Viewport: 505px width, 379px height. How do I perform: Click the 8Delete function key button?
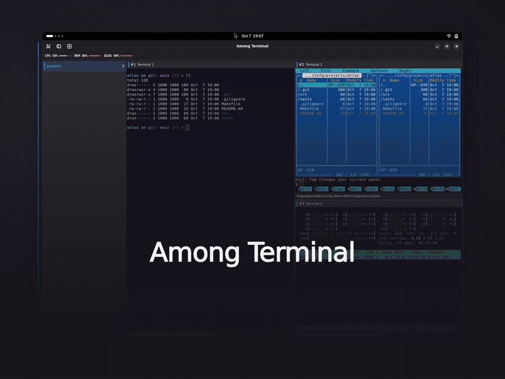tap(421, 189)
